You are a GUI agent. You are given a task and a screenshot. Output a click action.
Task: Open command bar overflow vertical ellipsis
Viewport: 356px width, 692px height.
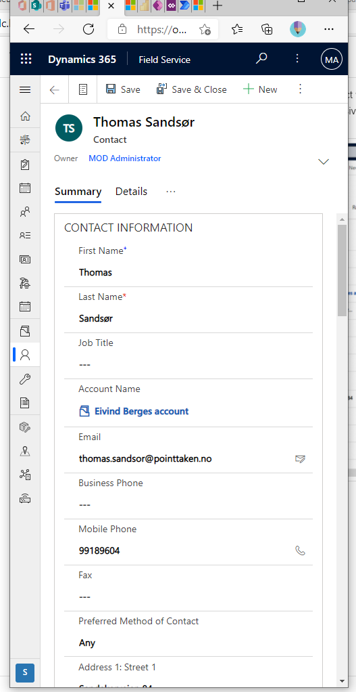[x=300, y=89]
